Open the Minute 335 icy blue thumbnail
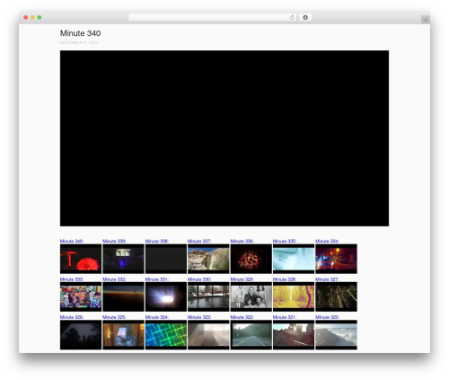This screenshot has height=380, width=449. click(294, 259)
